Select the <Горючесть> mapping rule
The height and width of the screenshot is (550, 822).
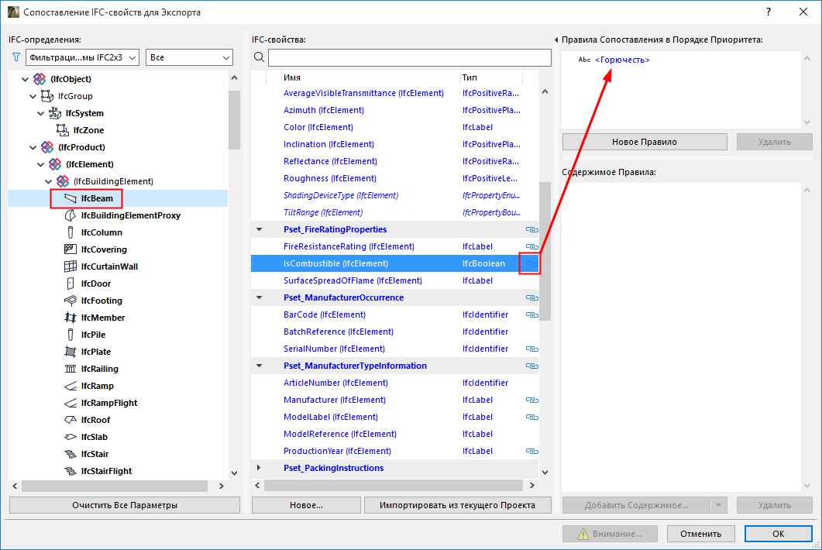click(x=622, y=60)
